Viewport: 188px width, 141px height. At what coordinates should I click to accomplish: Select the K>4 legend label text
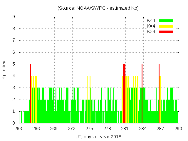click(151, 32)
